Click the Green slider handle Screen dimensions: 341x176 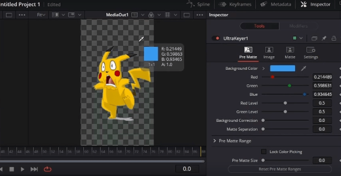[289, 86]
